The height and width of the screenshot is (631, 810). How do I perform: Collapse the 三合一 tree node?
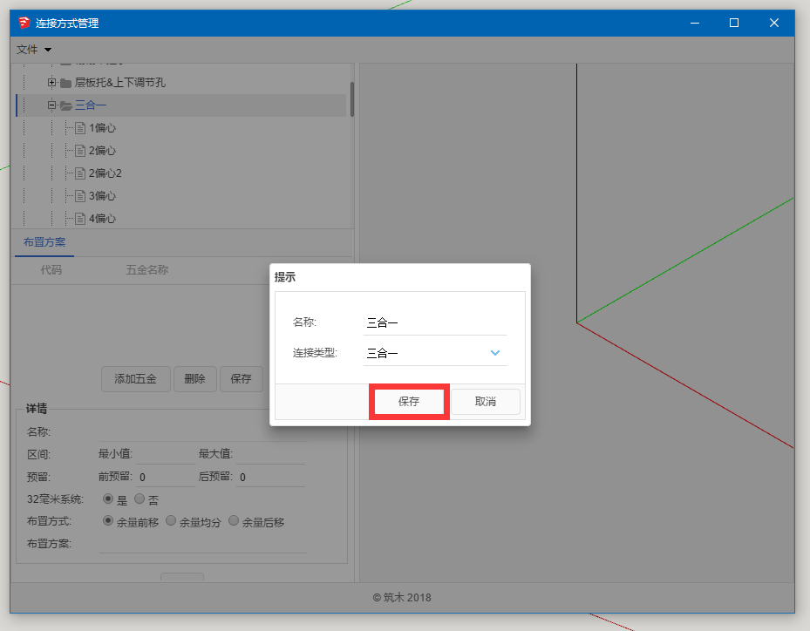point(52,105)
